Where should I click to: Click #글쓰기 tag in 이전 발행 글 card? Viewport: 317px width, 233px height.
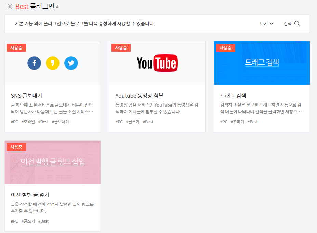tap(28, 221)
